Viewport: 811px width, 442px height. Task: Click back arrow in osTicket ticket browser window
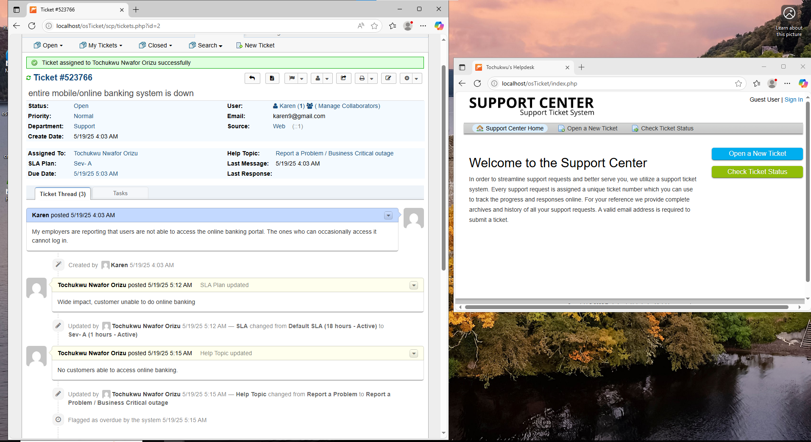tap(17, 26)
